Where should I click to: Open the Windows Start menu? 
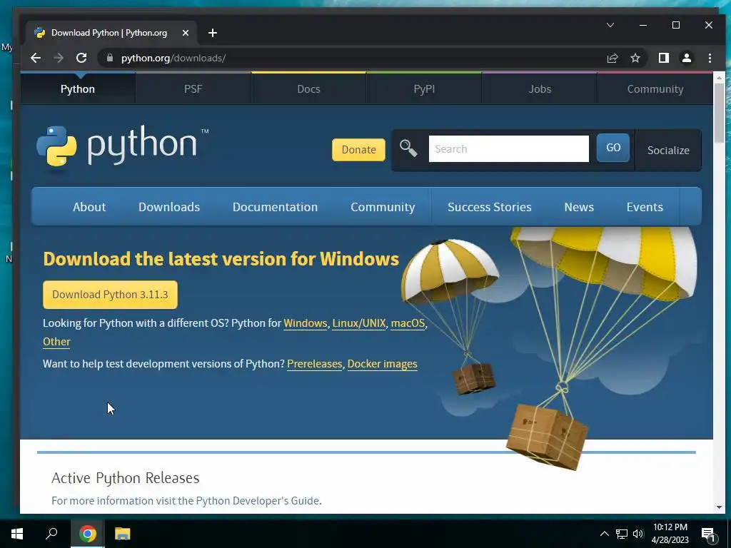click(x=17, y=534)
